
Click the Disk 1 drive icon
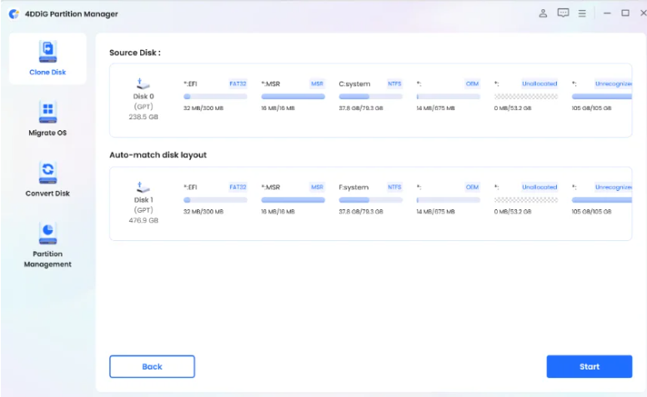pos(143,188)
